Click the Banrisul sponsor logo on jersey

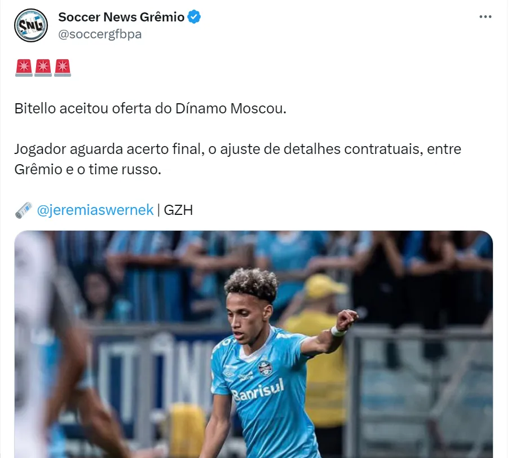(258, 390)
